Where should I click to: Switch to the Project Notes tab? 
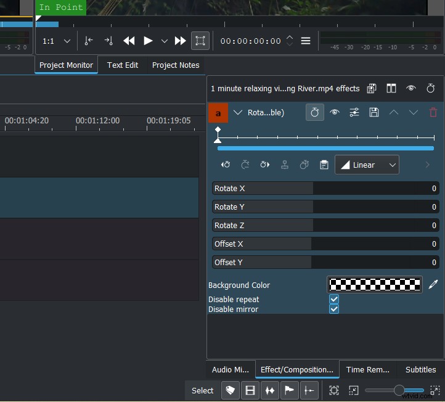point(176,65)
